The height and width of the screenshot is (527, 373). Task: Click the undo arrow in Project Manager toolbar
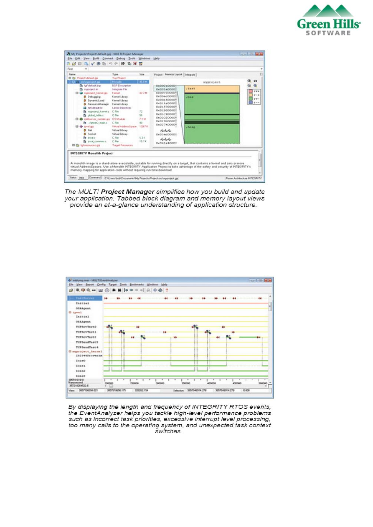pos(110,64)
